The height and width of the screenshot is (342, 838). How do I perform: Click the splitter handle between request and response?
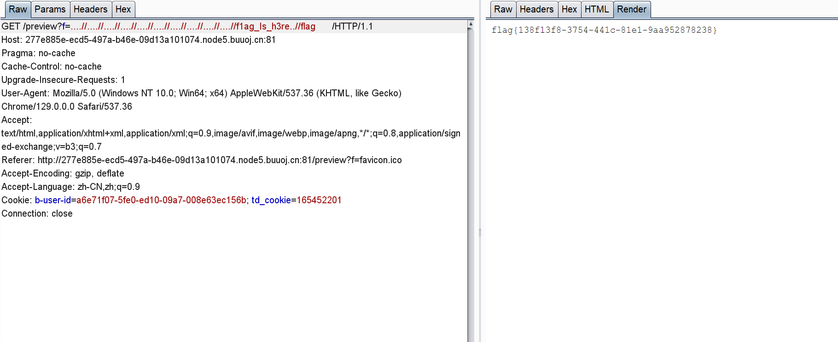coord(480,233)
